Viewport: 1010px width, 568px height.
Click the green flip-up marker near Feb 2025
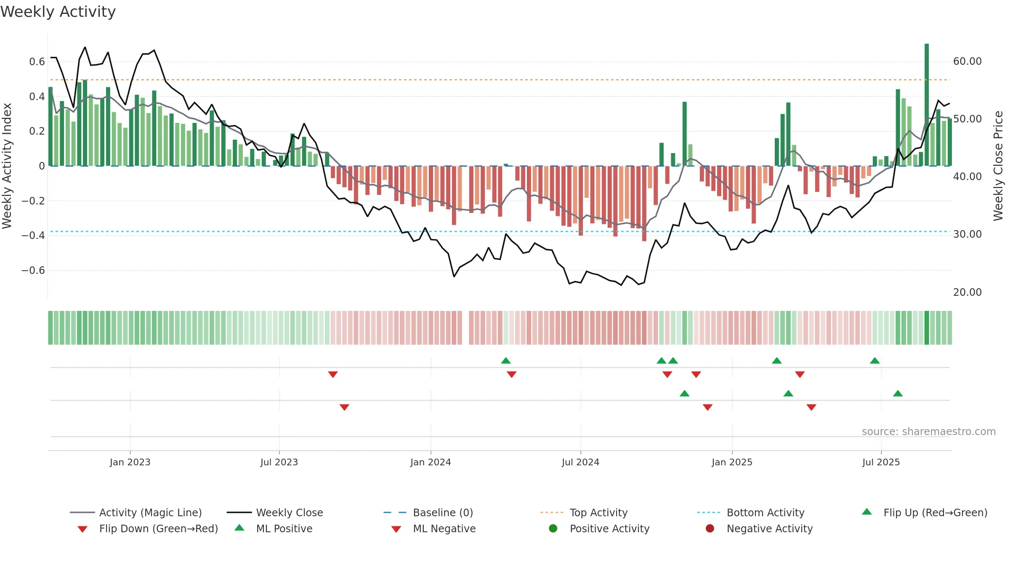pyautogui.click(x=777, y=360)
